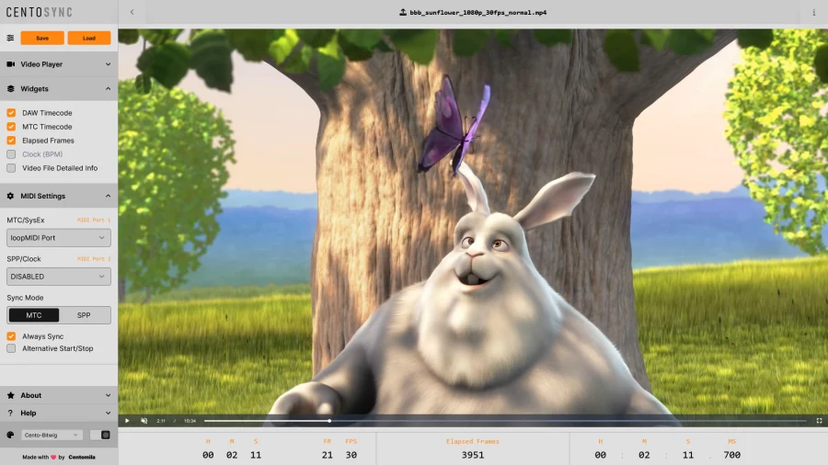The image size is (828, 465).
Task: Click the current time 2:11 label
Action: (x=161, y=421)
